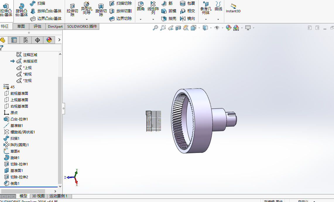
Task: Open Curves dropdown arrow
Action: [218, 19]
